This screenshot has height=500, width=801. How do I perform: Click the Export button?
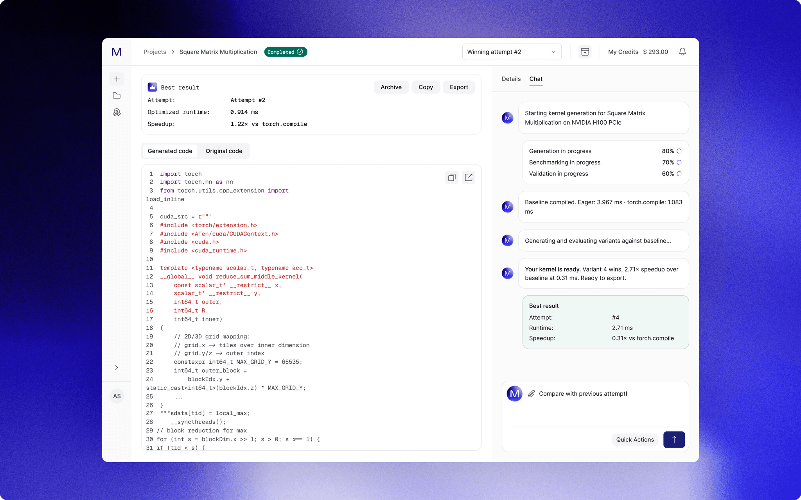tap(458, 87)
